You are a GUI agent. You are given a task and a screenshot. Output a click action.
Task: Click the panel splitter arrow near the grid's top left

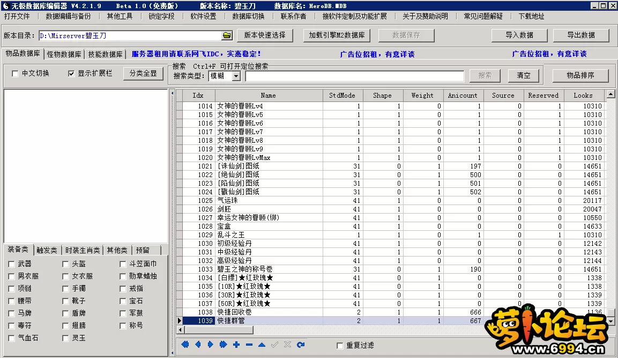coord(172,93)
